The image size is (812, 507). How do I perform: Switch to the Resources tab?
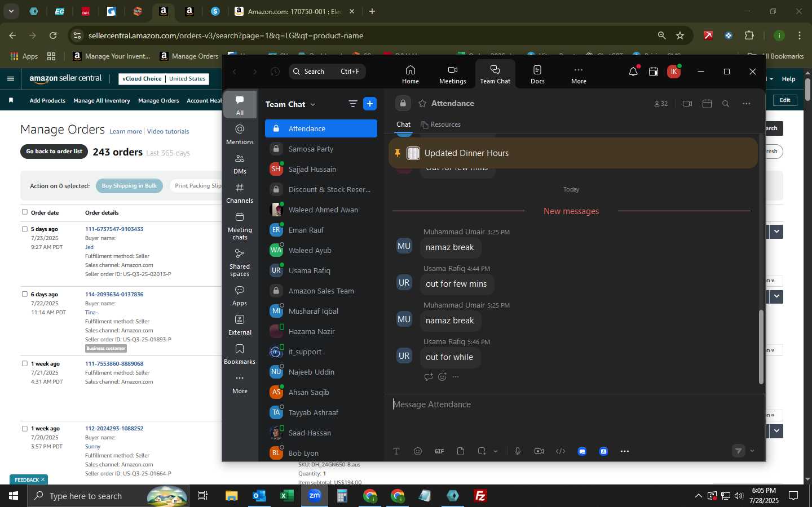click(441, 124)
